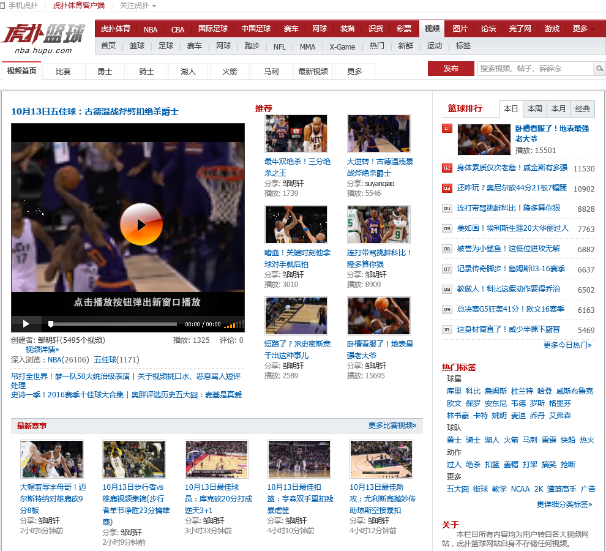606x551 pixels.
Task: Open thumbnail of 10月13日步行者vs雄鹿 video
Action: (x=134, y=459)
